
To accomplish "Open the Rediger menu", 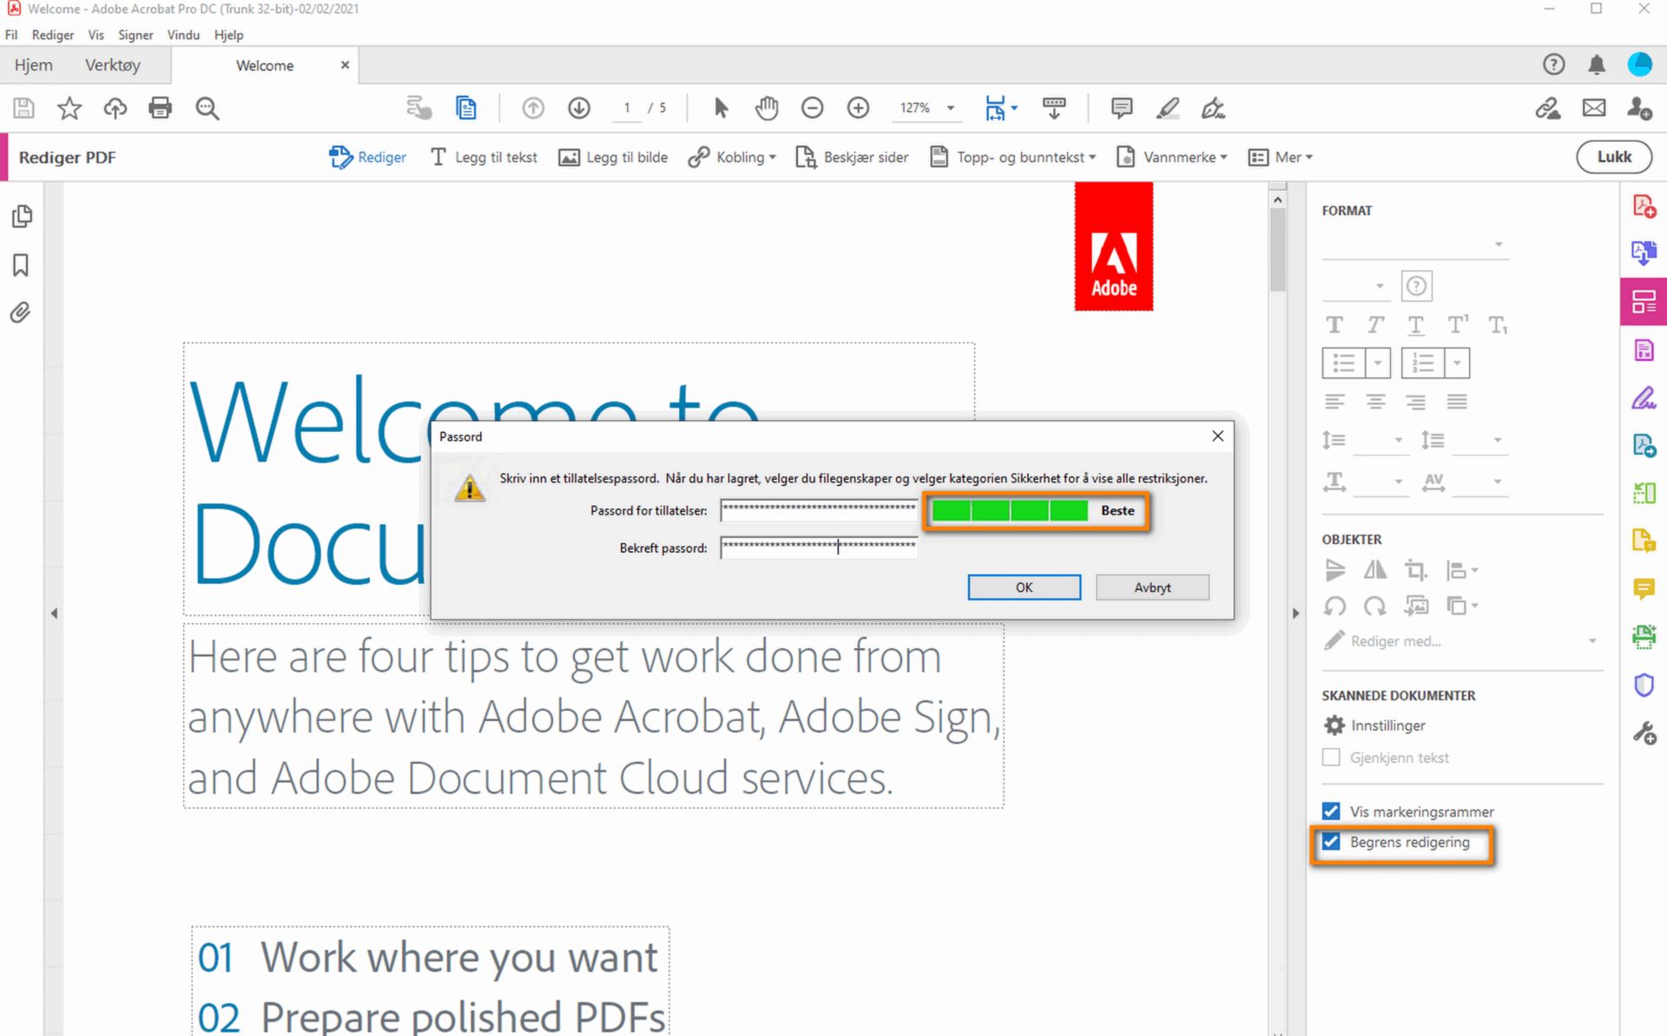I will click(x=52, y=35).
